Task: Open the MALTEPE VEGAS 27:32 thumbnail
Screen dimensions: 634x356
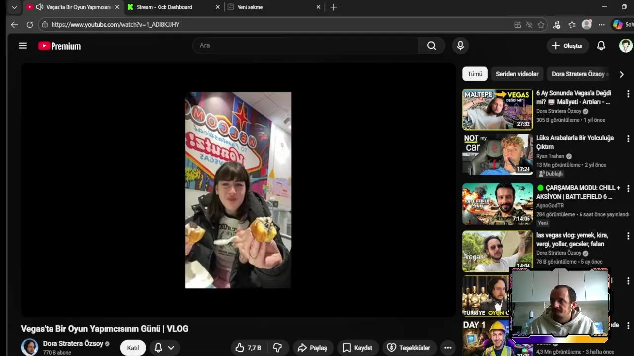Action: point(497,109)
